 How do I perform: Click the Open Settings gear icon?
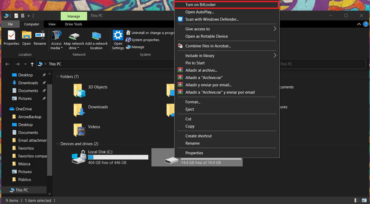tap(118, 36)
